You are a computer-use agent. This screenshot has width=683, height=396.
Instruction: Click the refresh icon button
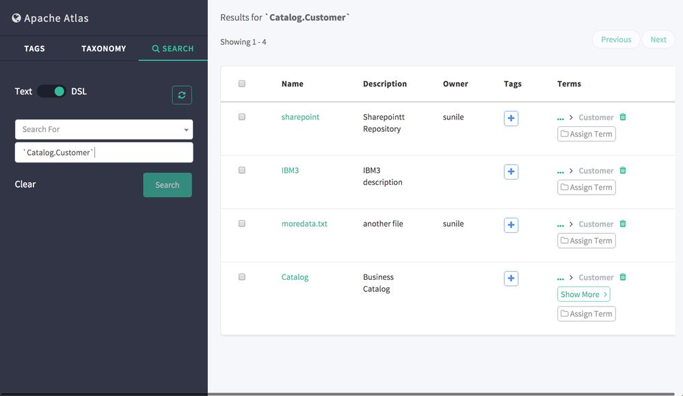(x=182, y=96)
